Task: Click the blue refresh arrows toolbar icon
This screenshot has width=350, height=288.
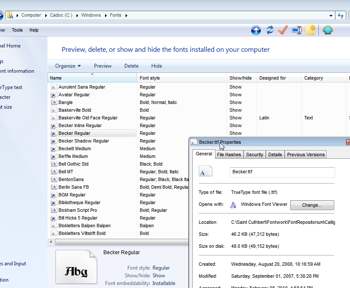Action: click(x=270, y=30)
